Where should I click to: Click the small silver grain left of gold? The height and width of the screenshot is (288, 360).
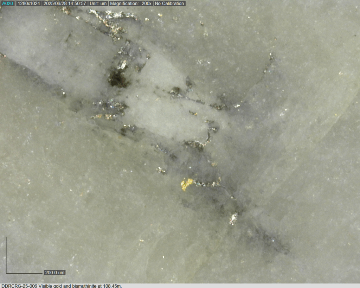pos(161,170)
